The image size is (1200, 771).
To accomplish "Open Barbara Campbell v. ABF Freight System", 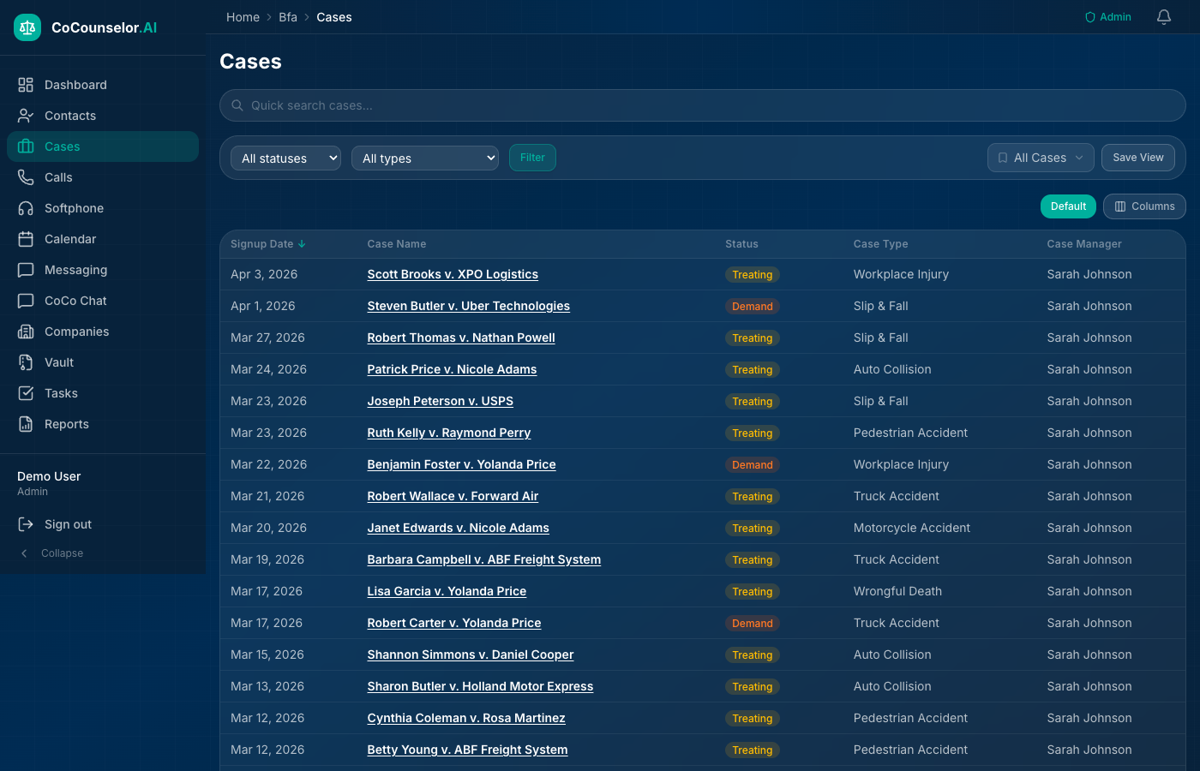I will tap(483, 559).
